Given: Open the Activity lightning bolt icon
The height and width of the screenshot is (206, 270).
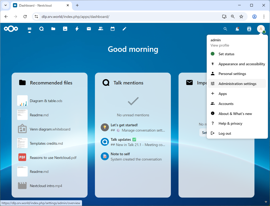Looking at the screenshot, I should (77, 29).
